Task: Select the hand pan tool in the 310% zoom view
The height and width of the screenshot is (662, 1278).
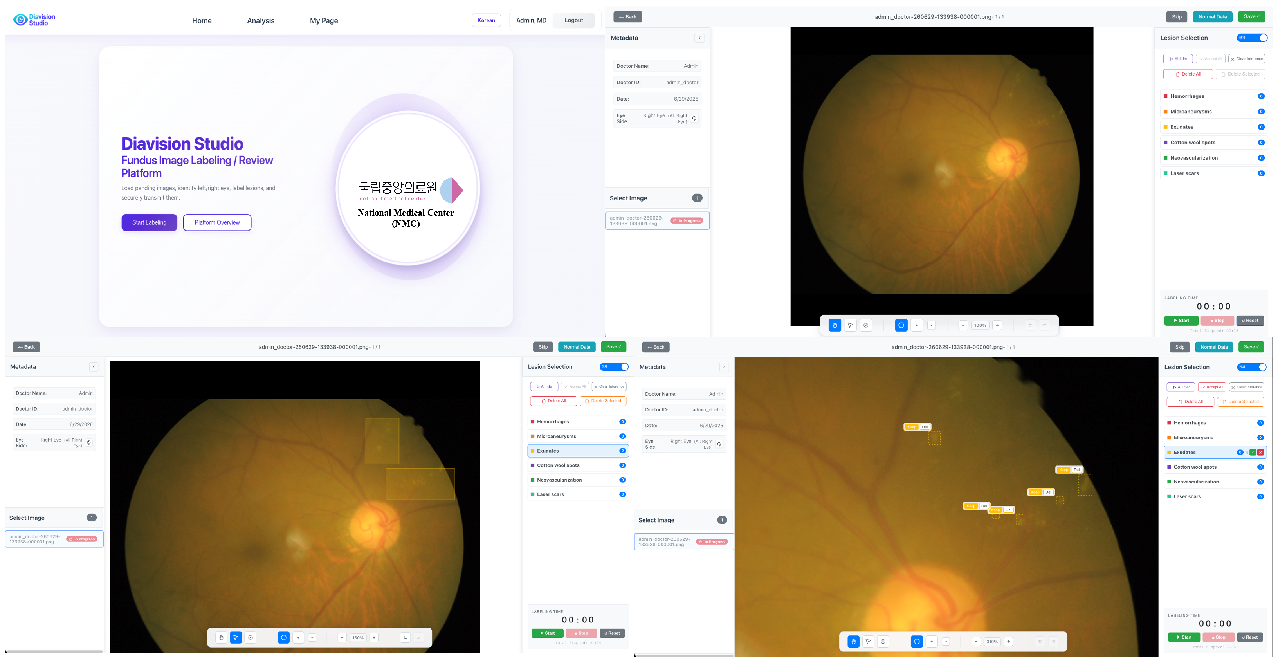Action: tap(853, 642)
